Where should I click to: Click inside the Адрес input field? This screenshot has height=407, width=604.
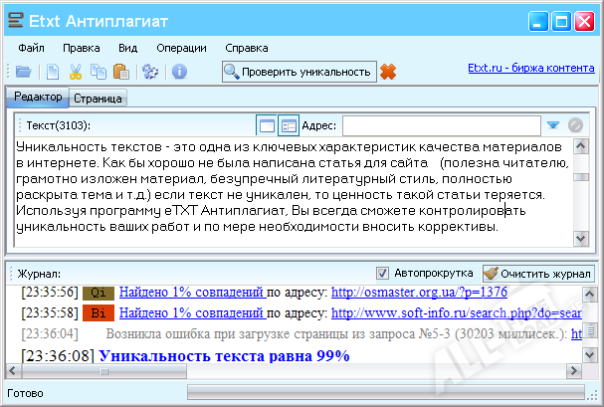pos(441,125)
